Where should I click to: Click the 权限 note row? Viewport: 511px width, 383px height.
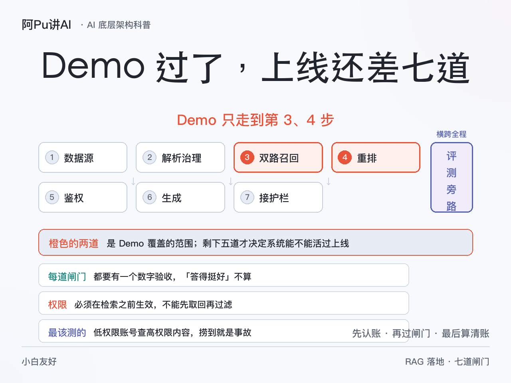224,303
